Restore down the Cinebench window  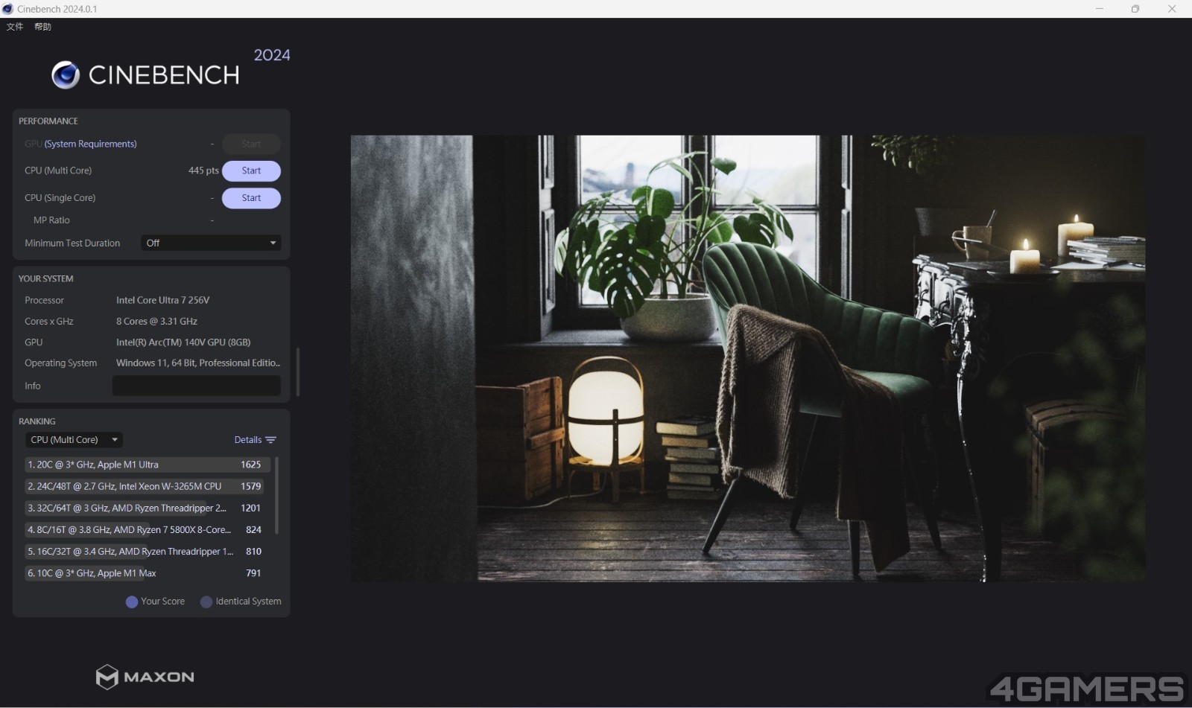pos(1135,9)
